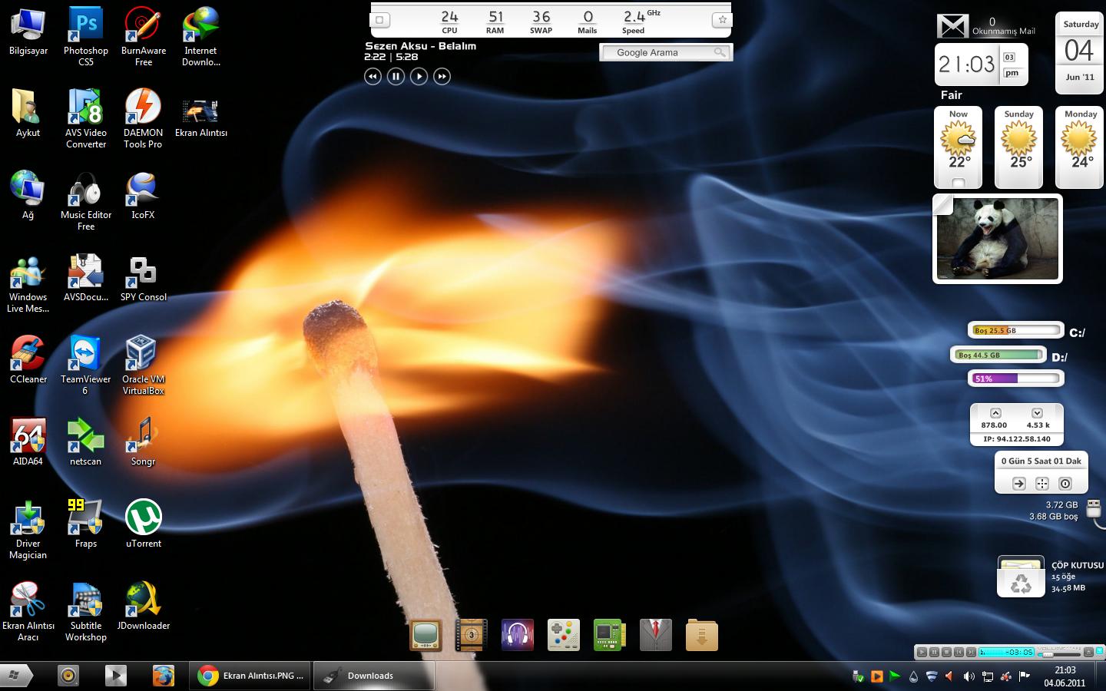1106x691 pixels.
Task: Open the TV icon in the bottom dock
Action: pyautogui.click(x=426, y=635)
